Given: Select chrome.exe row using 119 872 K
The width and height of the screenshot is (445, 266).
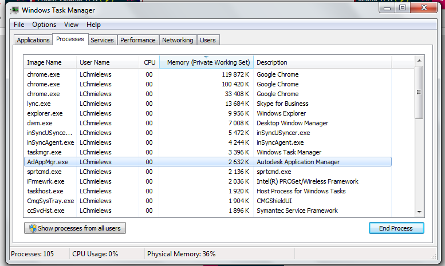Looking at the screenshot, I should click(208, 74).
